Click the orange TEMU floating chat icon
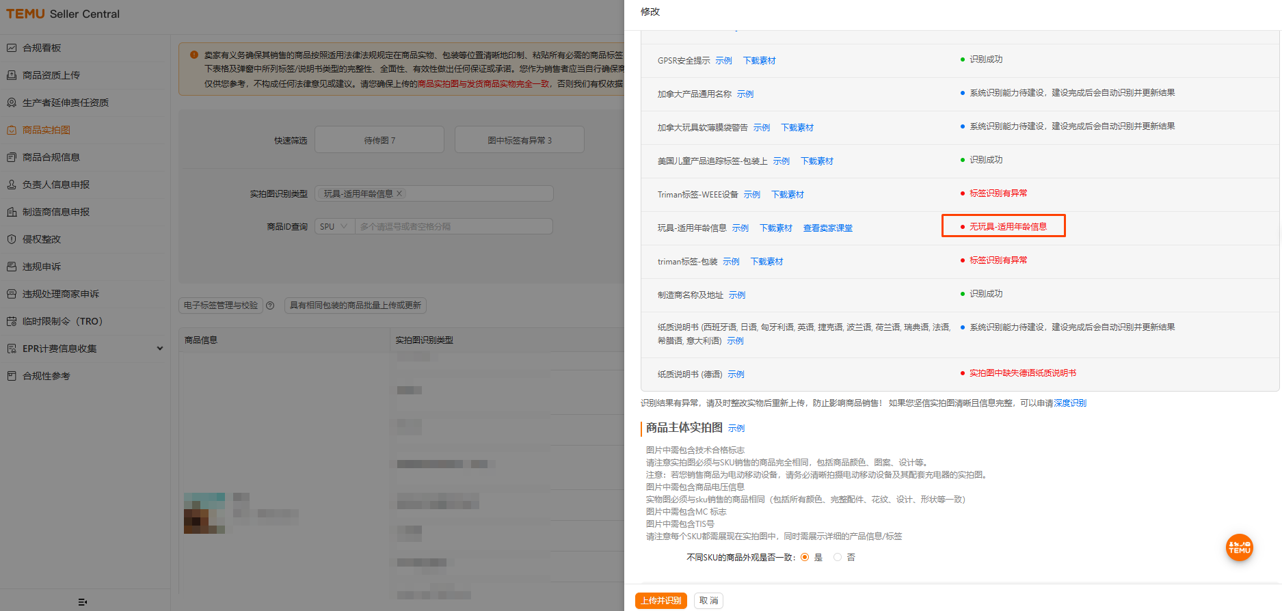The height and width of the screenshot is (611, 1282). tap(1239, 547)
